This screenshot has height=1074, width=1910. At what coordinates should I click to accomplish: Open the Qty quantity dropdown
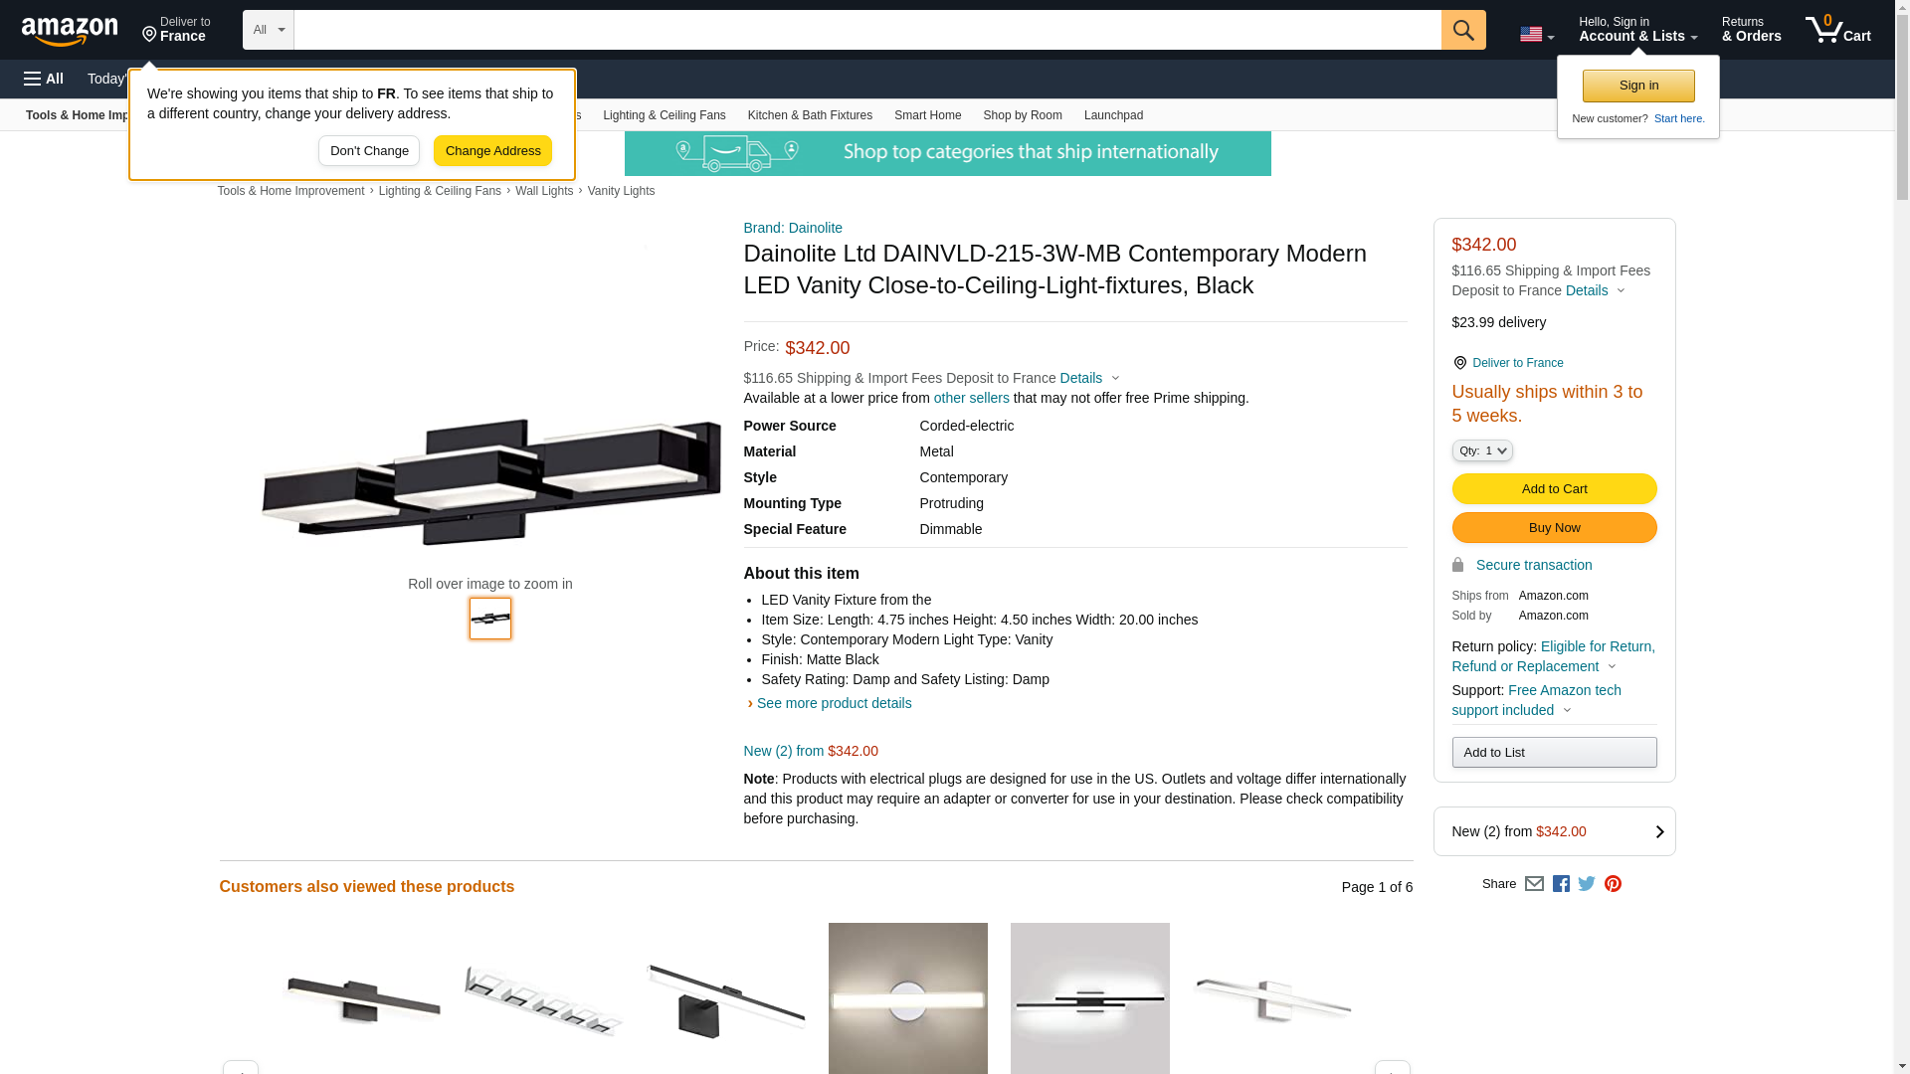1482,450
